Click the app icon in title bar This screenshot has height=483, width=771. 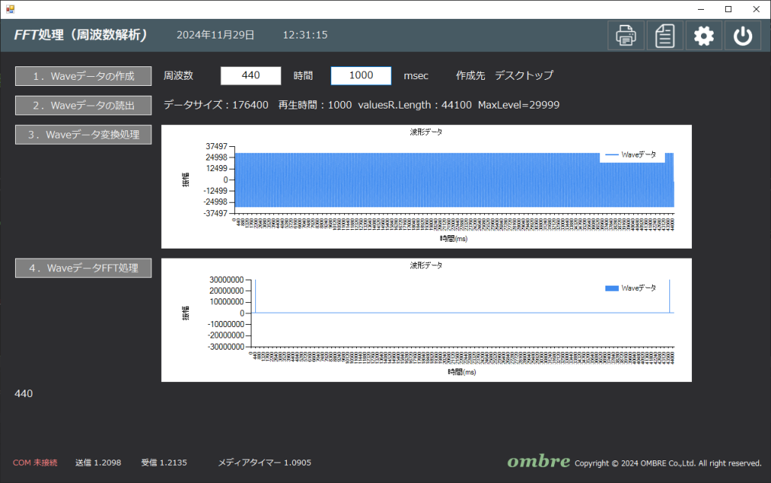pos(10,9)
